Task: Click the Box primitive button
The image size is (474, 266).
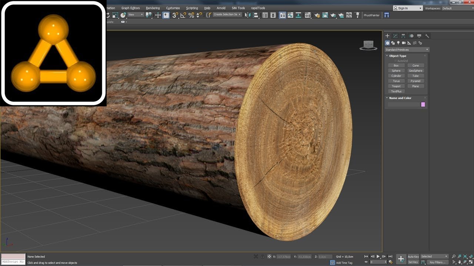Action: [396, 65]
